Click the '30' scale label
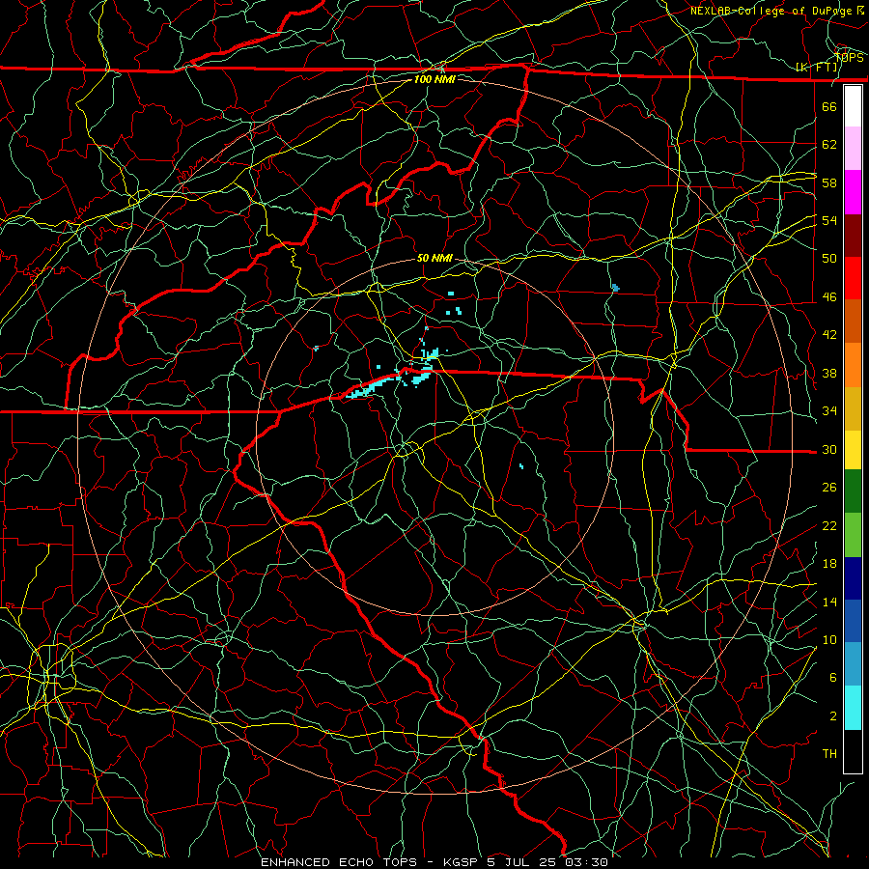Viewport: 869px width, 869px height. [x=829, y=449]
